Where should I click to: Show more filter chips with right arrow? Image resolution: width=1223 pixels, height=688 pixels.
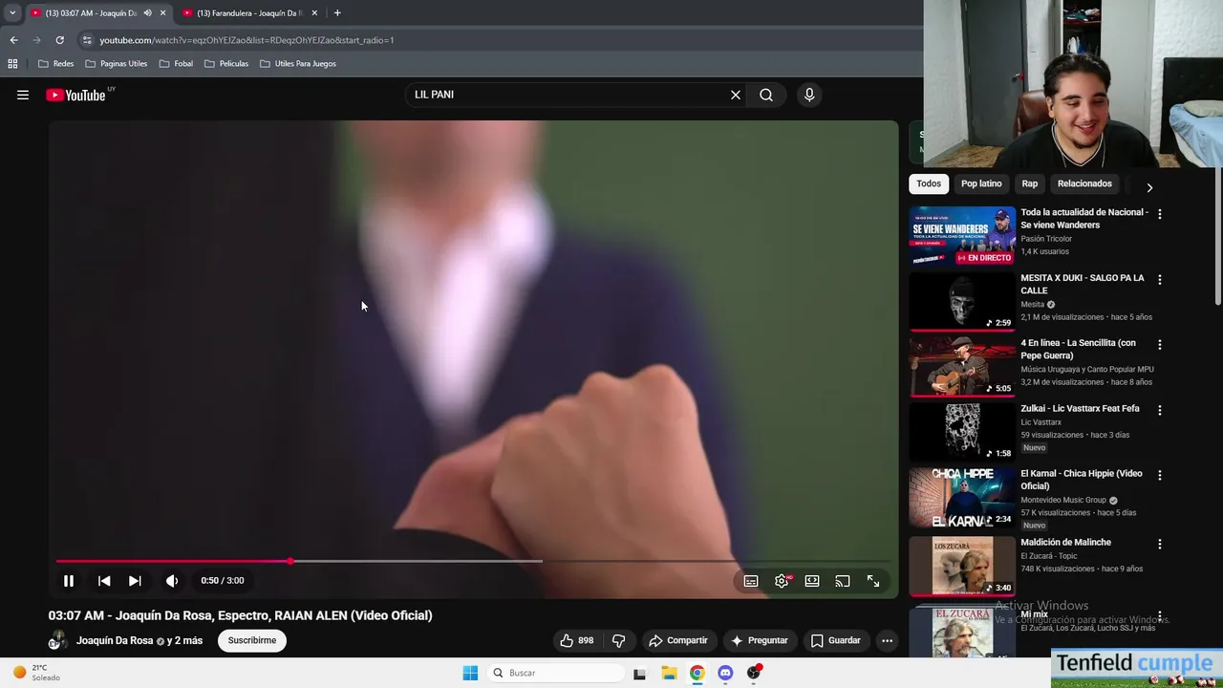click(1149, 187)
